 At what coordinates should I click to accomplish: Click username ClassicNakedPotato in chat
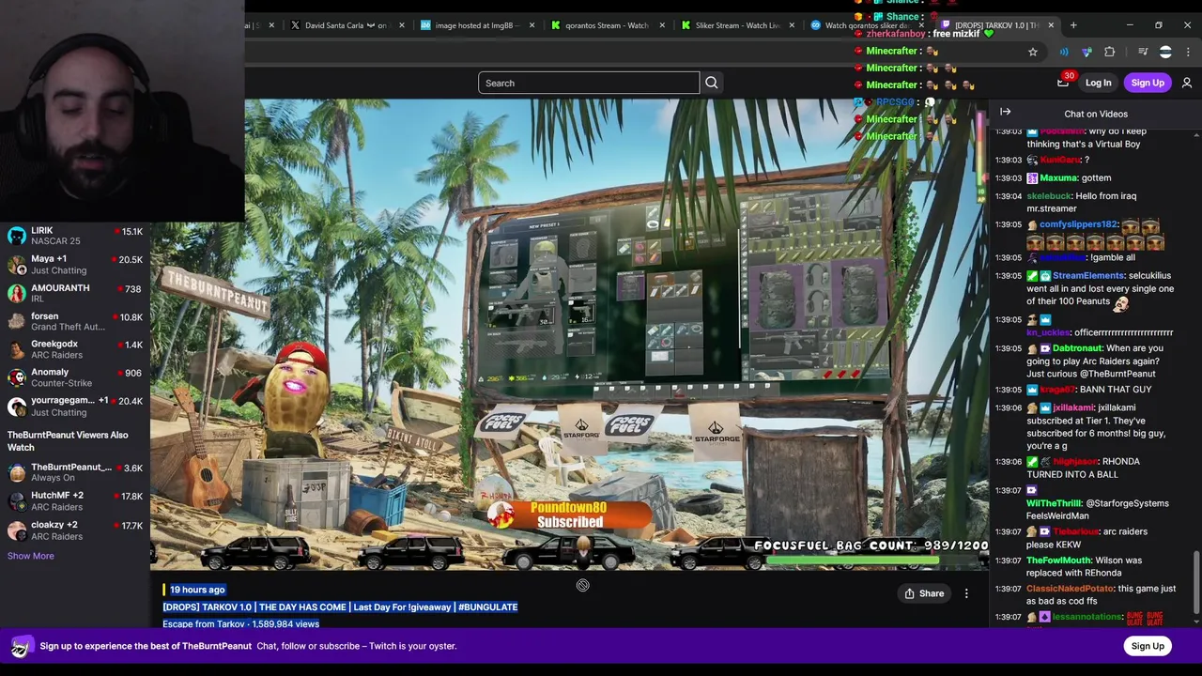coord(1071,589)
